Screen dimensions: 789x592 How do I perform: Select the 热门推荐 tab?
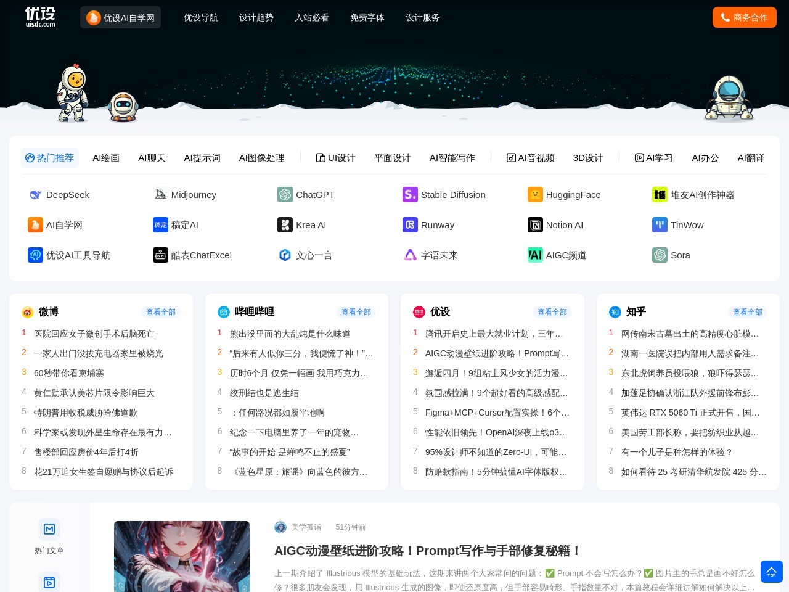coord(49,158)
